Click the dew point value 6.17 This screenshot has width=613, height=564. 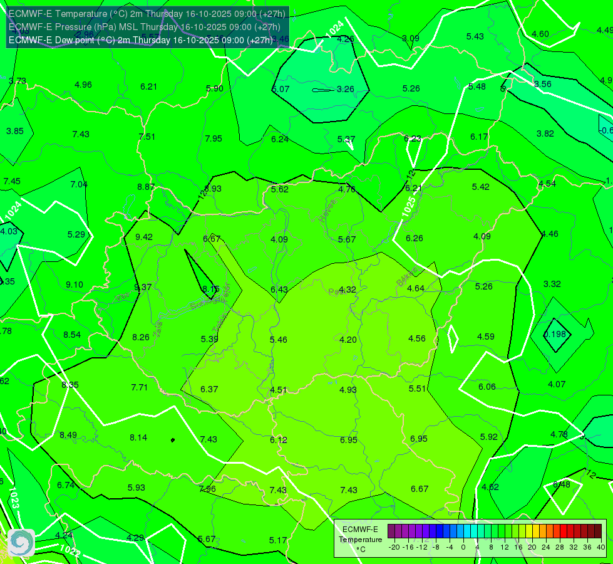(x=479, y=137)
